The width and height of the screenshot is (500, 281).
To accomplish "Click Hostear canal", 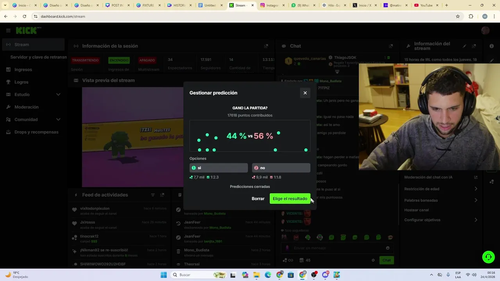I will (x=416, y=210).
